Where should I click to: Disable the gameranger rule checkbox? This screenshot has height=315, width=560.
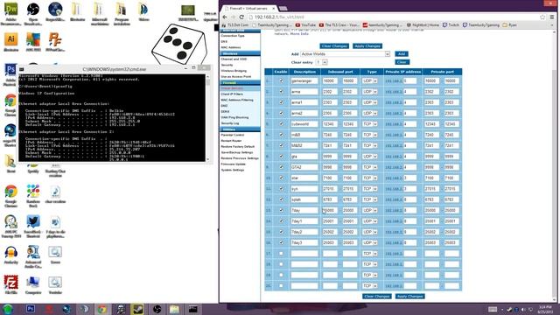(x=281, y=81)
